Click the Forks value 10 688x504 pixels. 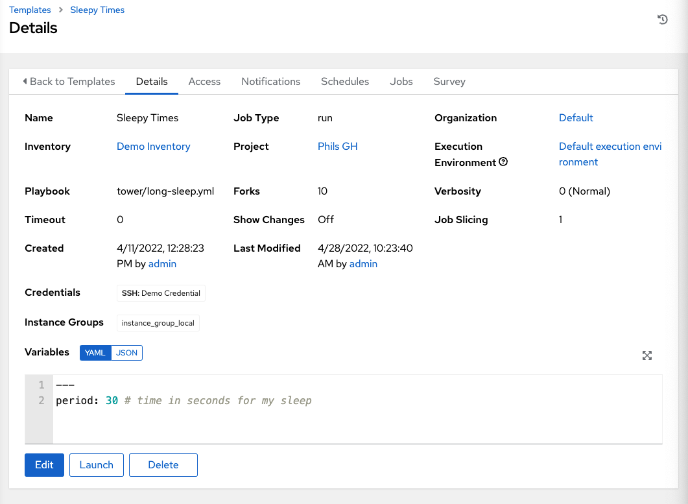(322, 191)
